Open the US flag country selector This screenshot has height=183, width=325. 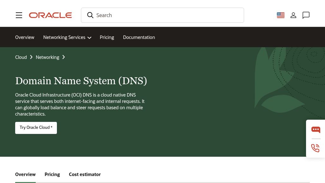(x=281, y=15)
